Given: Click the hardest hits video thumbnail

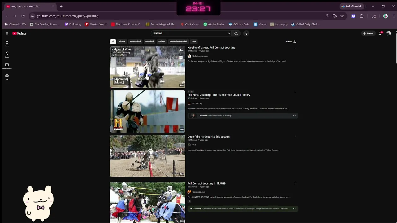Looking at the screenshot, I should pos(148,156).
